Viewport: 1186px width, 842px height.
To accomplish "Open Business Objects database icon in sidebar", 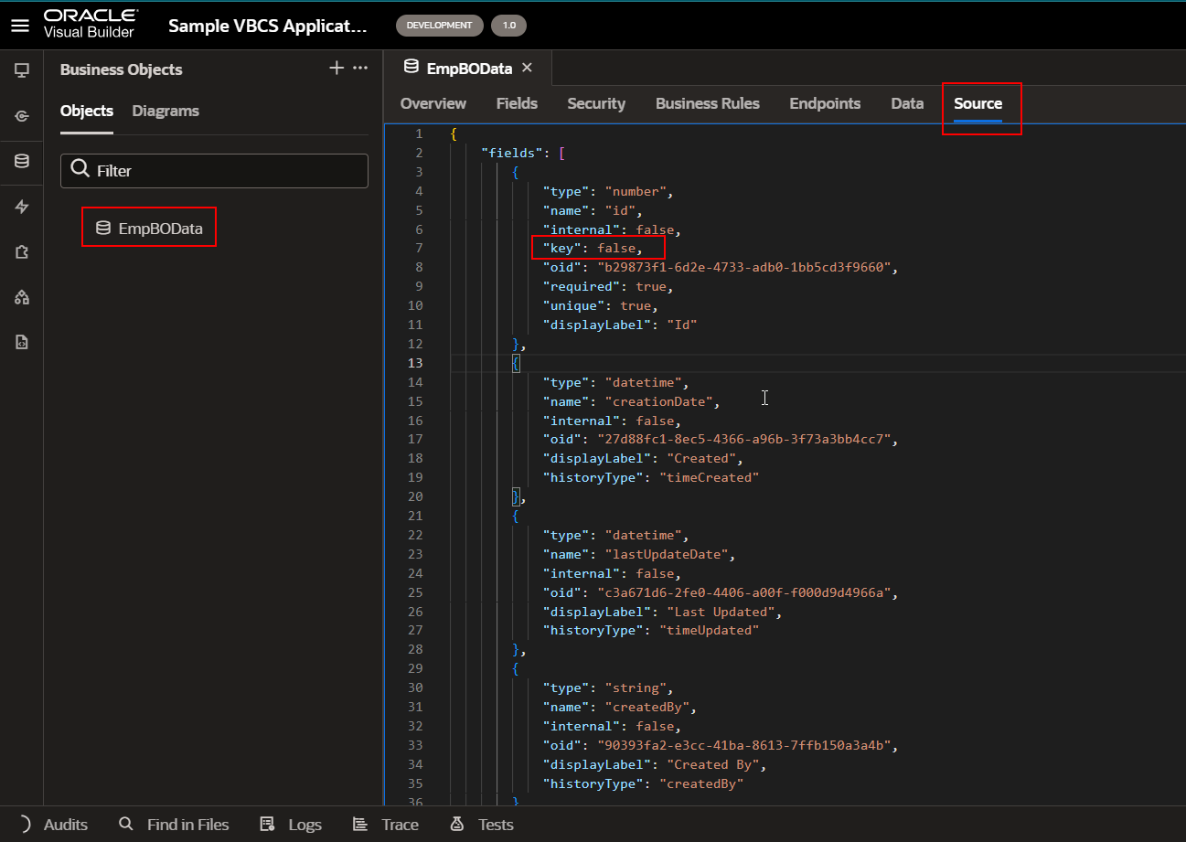I will click(22, 162).
